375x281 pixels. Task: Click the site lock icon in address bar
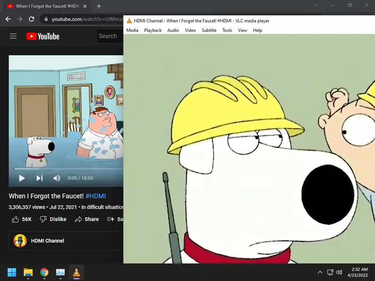(x=46, y=19)
